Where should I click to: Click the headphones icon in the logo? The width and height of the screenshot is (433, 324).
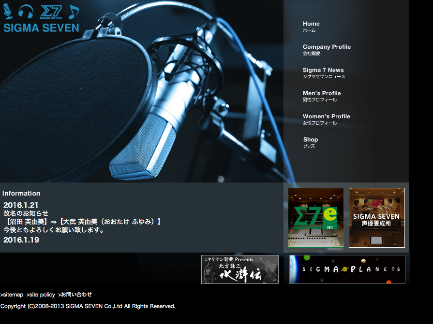(x=26, y=12)
